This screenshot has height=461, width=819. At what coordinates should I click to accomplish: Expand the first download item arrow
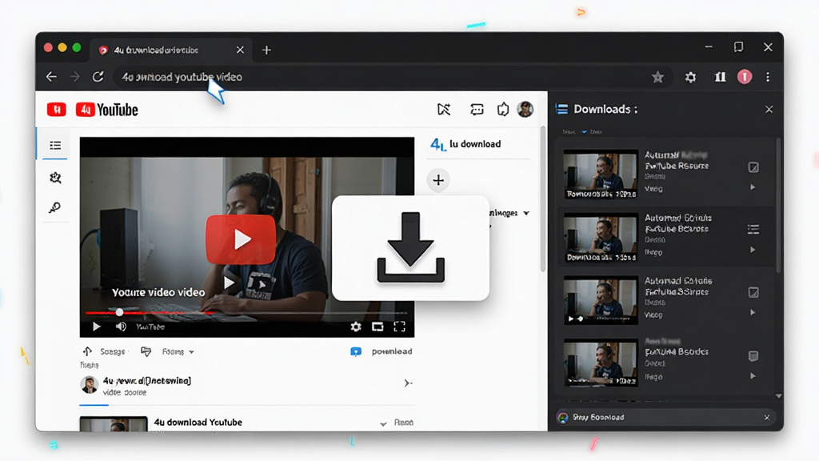pos(753,187)
